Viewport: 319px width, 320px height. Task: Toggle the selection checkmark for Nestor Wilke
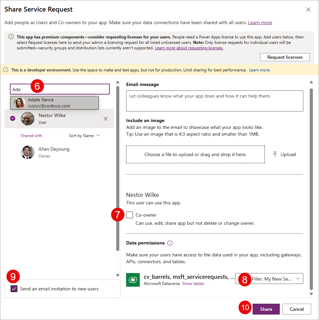pos(13,118)
